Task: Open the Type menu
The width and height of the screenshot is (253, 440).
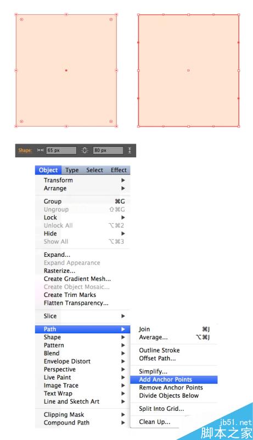Action: (x=72, y=170)
